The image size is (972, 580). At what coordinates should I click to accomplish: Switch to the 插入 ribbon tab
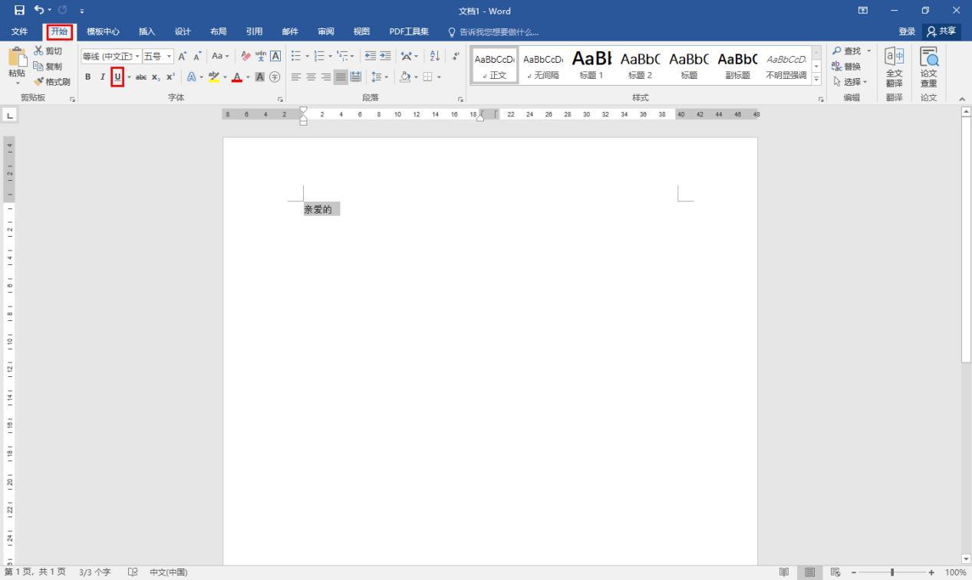[146, 31]
